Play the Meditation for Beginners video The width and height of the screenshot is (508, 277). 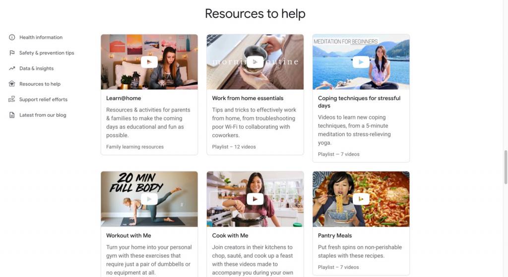click(361, 62)
